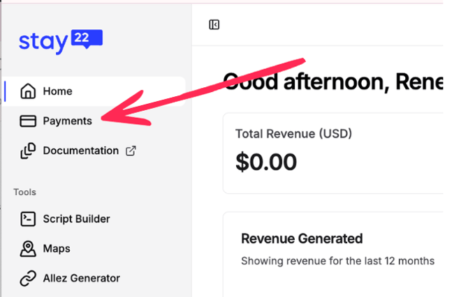Launch the Allez Generator tool
The image size is (468, 297).
pos(81,278)
